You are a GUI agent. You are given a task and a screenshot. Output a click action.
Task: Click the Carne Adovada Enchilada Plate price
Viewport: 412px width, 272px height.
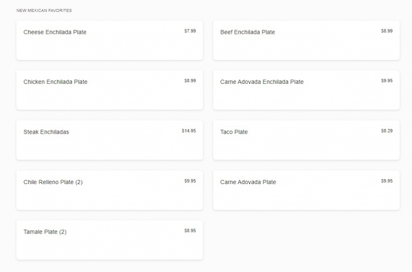(386, 81)
